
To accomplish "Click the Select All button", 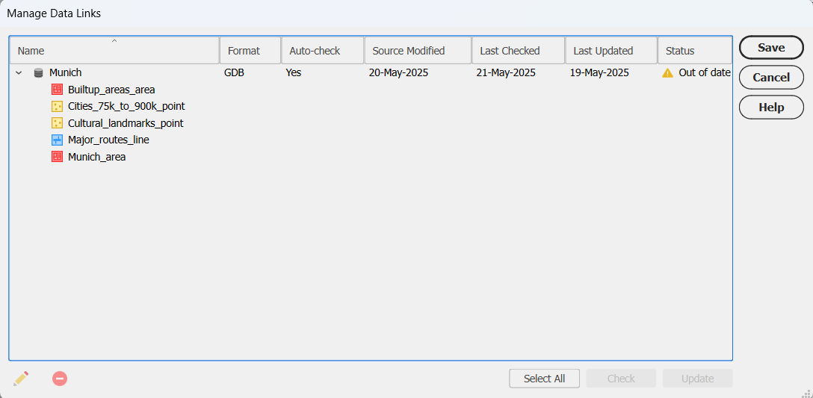I will pos(545,379).
